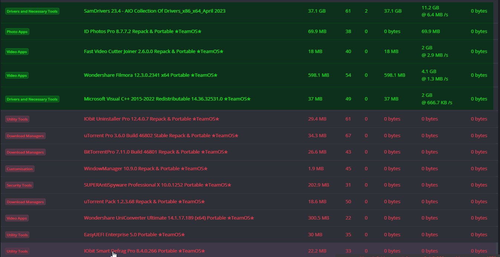500x257 pixels.
Task: Open Wondershare UniConverter Ultimate 14.1.17.189 link
Action: (169, 218)
